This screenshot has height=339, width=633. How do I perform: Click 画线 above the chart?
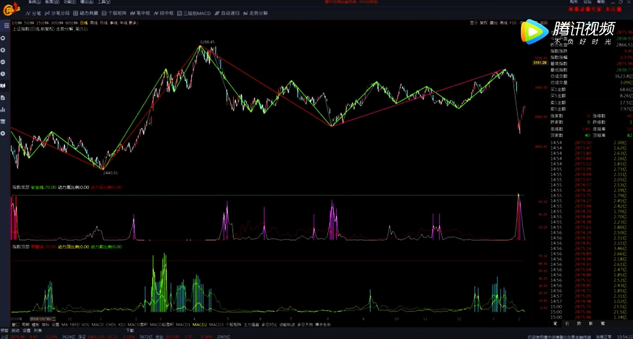coord(503,23)
